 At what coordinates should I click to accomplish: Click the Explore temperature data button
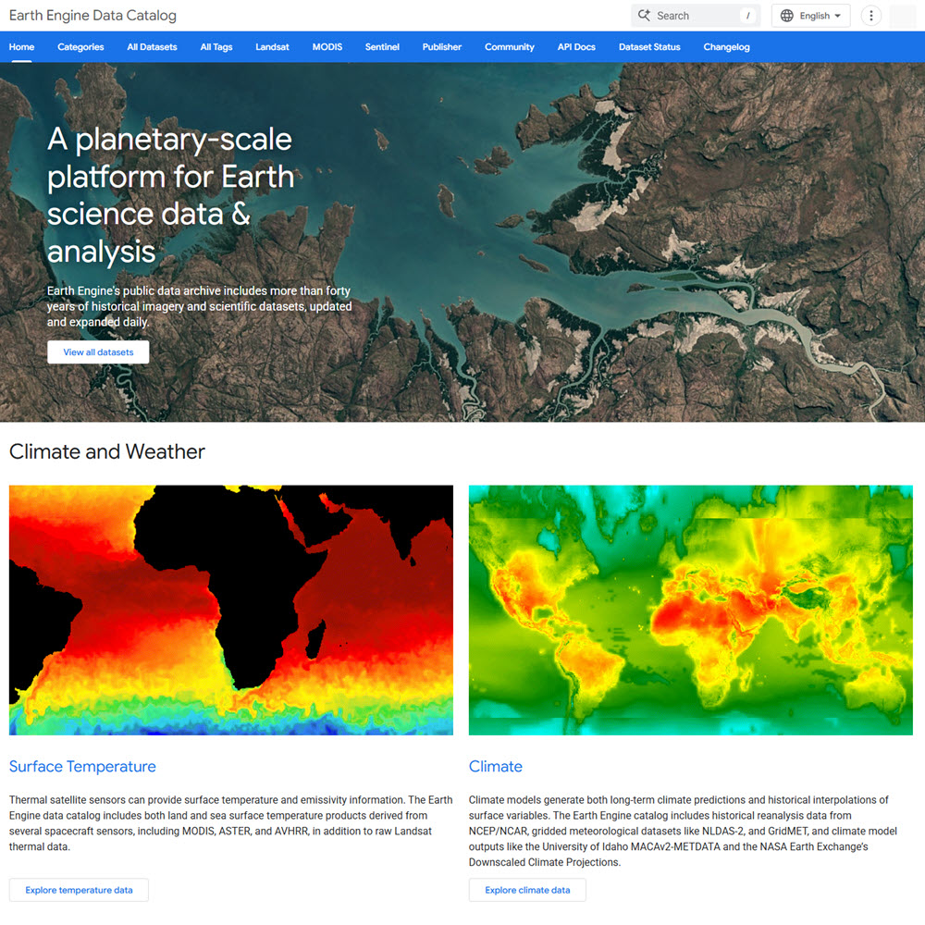click(79, 890)
